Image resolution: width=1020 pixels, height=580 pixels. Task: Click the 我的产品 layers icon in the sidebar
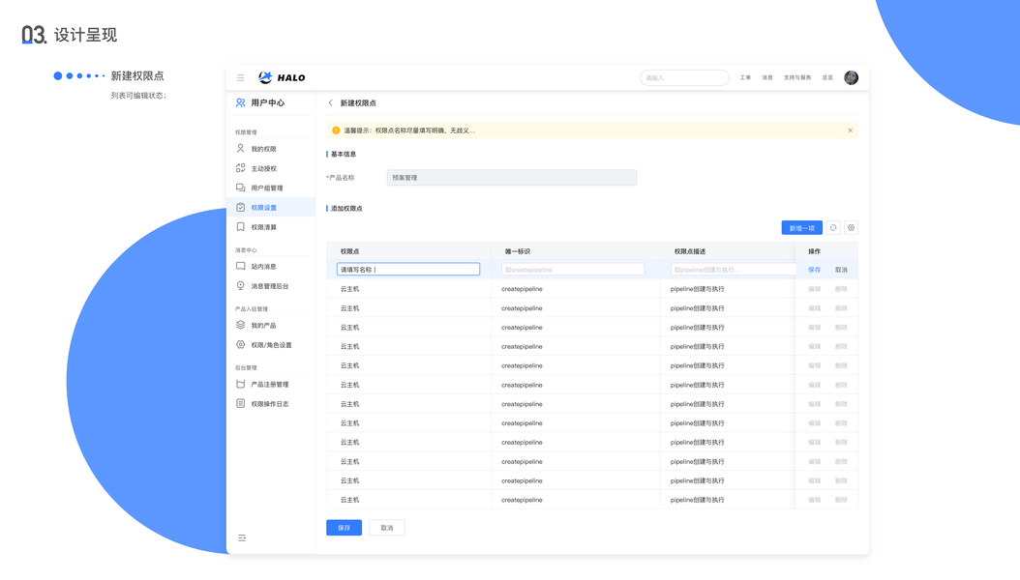click(x=241, y=325)
